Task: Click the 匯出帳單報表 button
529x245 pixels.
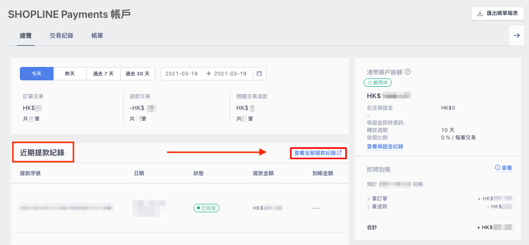Action: click(x=497, y=14)
